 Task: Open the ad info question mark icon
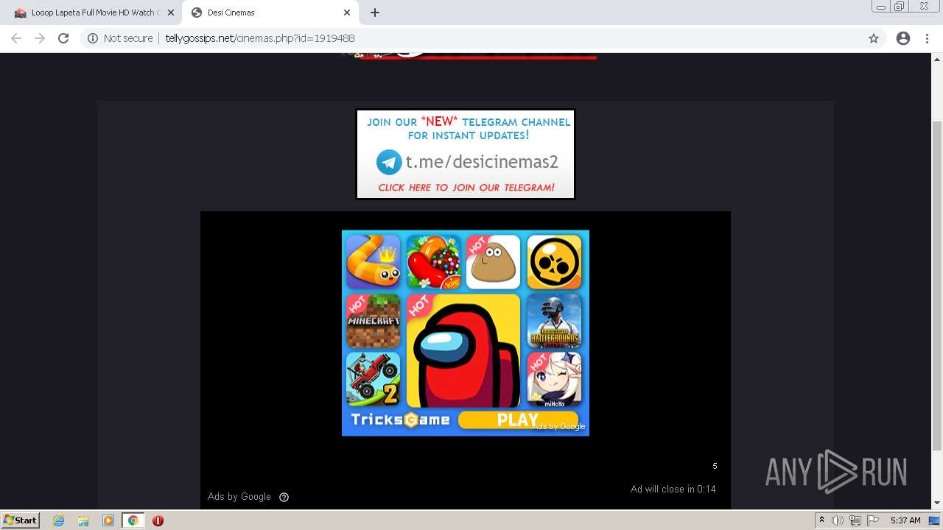click(x=284, y=497)
